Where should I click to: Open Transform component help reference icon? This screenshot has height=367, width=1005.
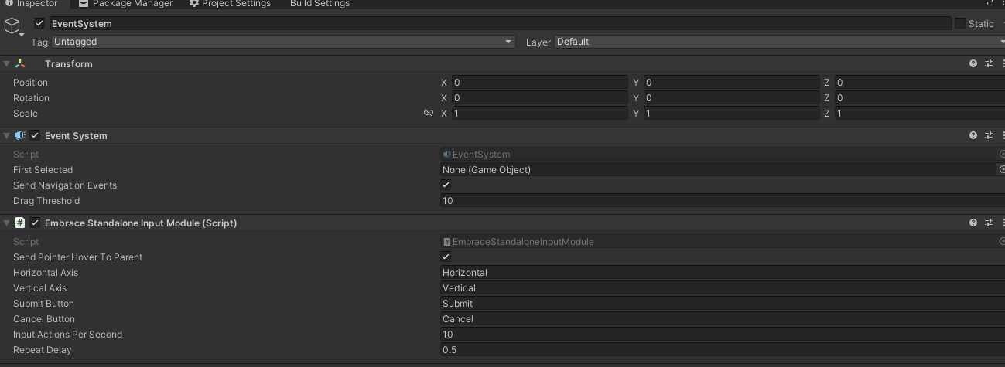[x=973, y=64]
